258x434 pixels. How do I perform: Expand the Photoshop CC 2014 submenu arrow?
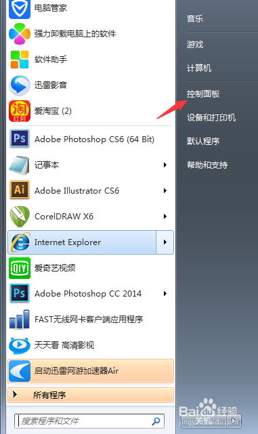(x=165, y=293)
